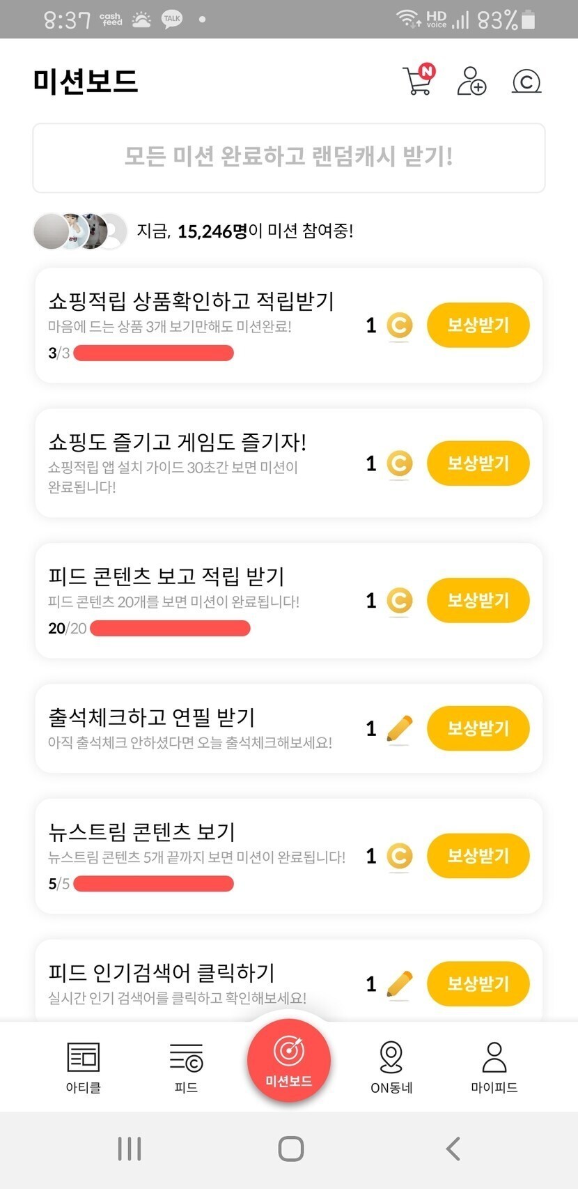Open the shopping cart icon
Screen dimensions: 578x1189
pos(418,81)
